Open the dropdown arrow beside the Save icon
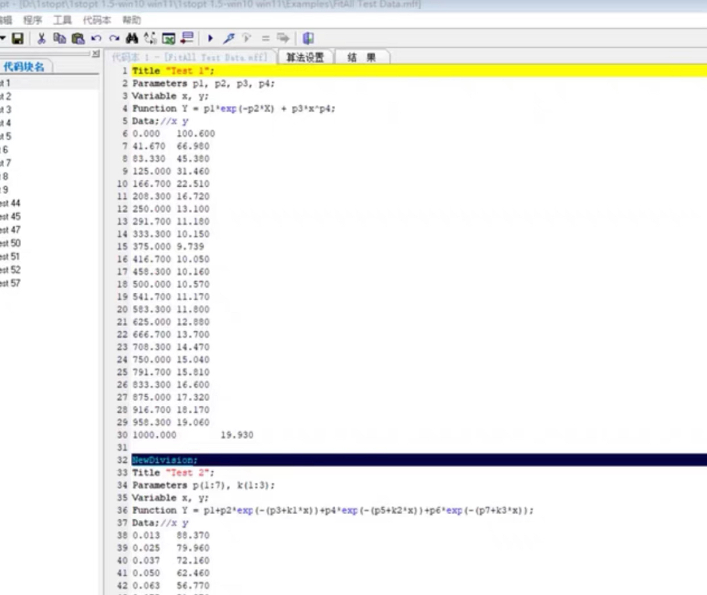Image resolution: width=707 pixels, height=595 pixels. pyautogui.click(x=3, y=38)
